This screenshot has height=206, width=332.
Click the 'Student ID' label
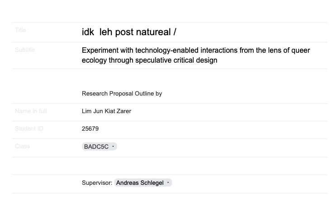[x=29, y=129]
